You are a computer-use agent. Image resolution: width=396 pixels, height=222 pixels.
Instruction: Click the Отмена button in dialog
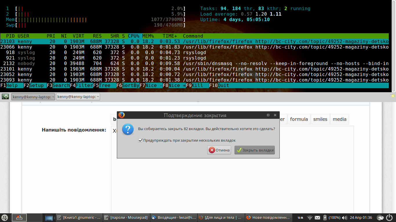pyautogui.click(x=219, y=150)
